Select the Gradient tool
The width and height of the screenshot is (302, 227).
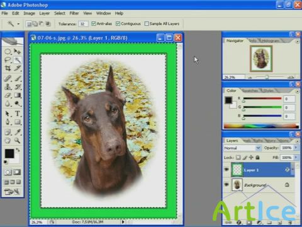18,95
